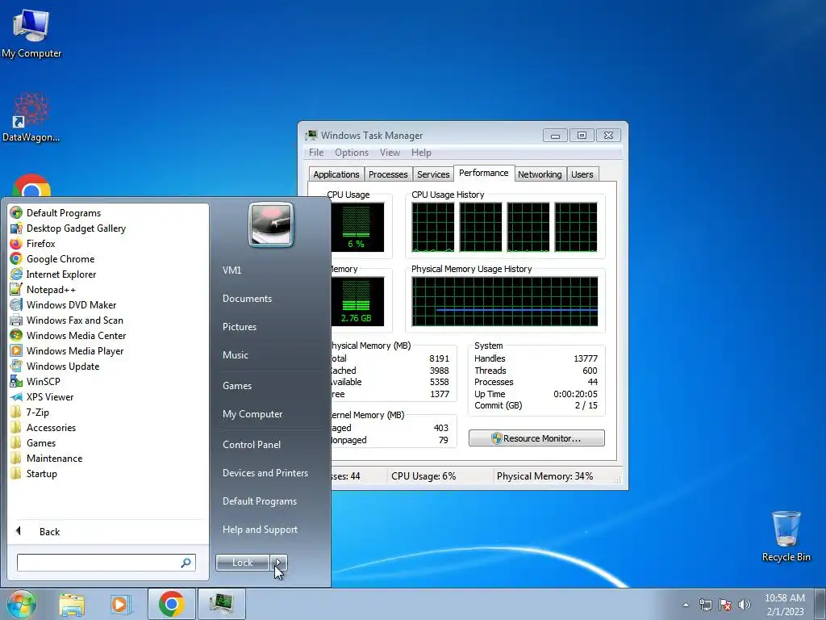
Task: Open Help and Support
Action: pyautogui.click(x=260, y=530)
